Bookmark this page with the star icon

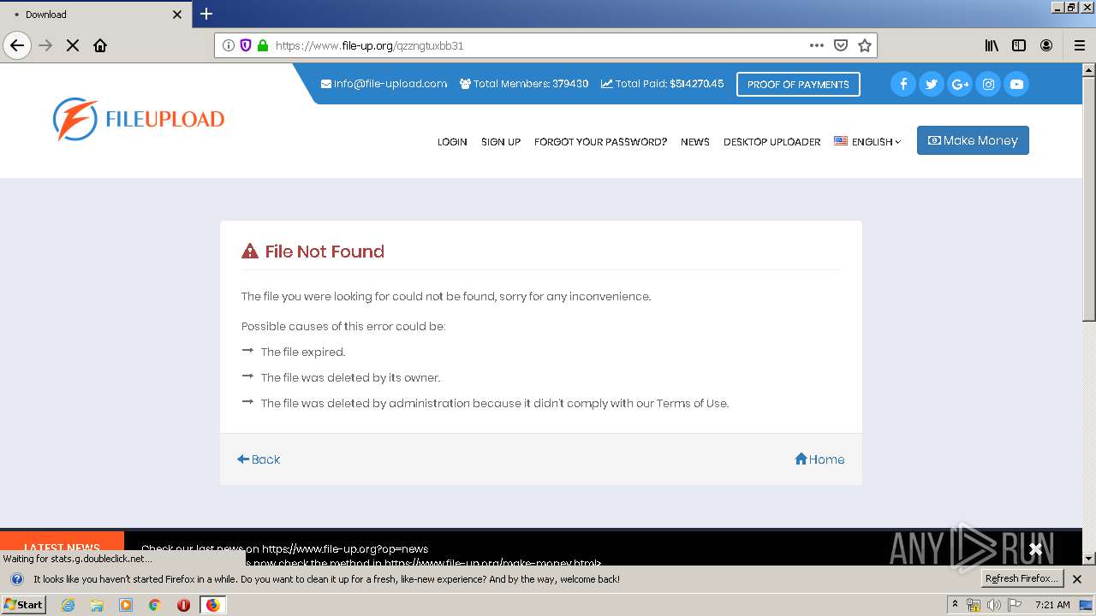tap(865, 45)
